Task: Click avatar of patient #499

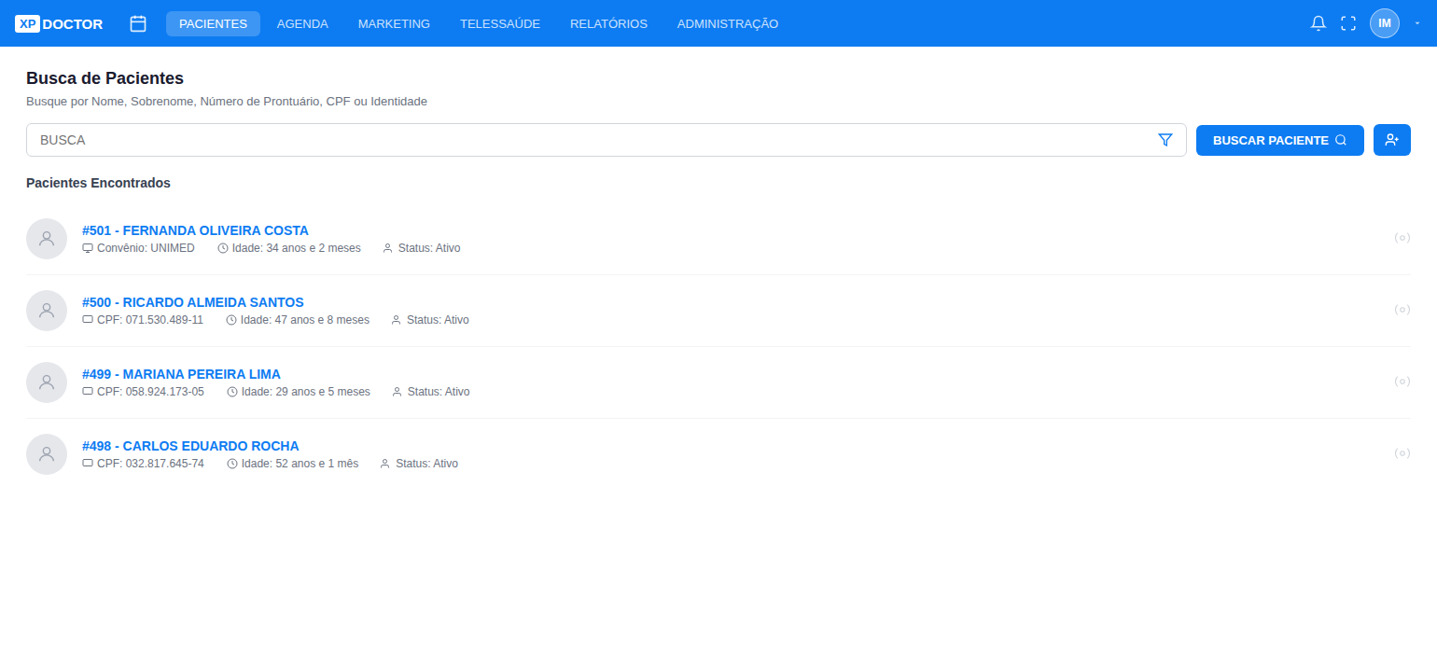Action: (47, 382)
